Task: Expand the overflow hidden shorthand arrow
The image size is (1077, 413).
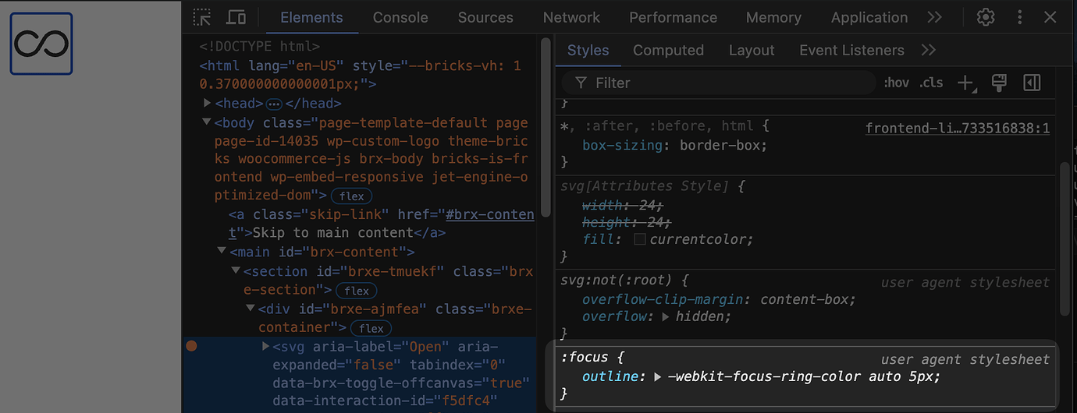Action: pyautogui.click(x=666, y=316)
